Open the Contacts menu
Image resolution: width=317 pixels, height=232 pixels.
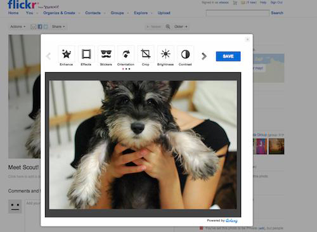coord(93,13)
